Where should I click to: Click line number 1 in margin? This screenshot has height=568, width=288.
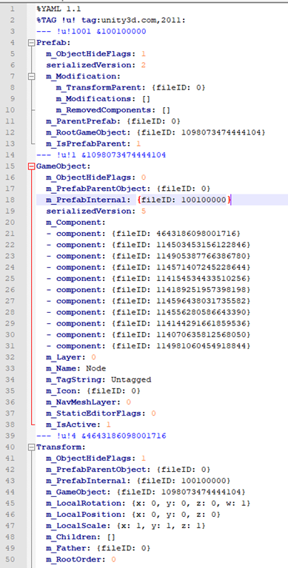click(13, 9)
